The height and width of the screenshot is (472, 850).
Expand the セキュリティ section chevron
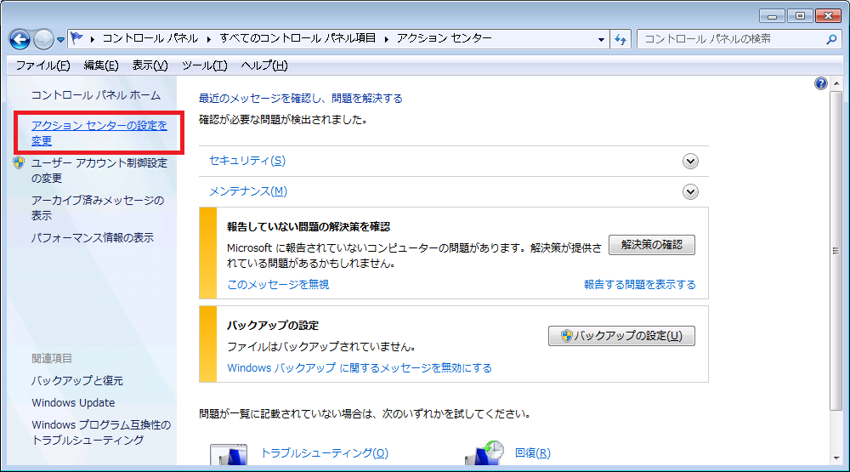(x=690, y=161)
